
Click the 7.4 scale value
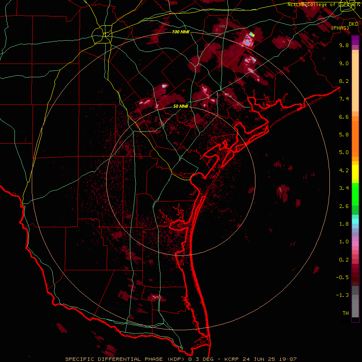[344, 99]
